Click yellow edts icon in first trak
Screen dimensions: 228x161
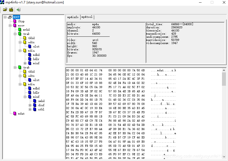pos(25,42)
